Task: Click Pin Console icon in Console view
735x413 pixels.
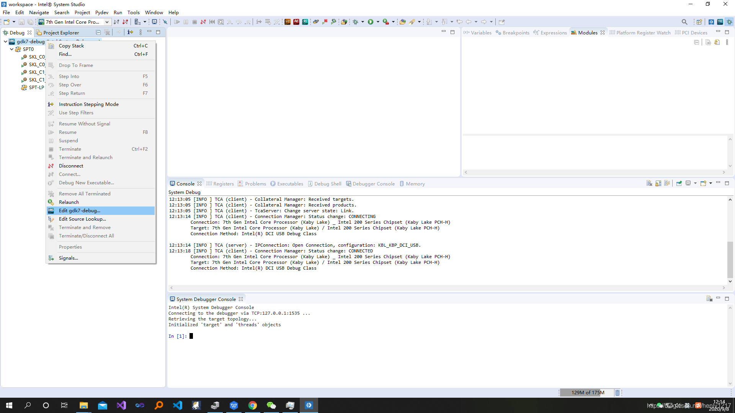Action: coord(679,184)
